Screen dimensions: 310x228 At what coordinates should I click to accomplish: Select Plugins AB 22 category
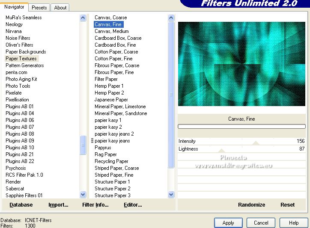click(20, 161)
